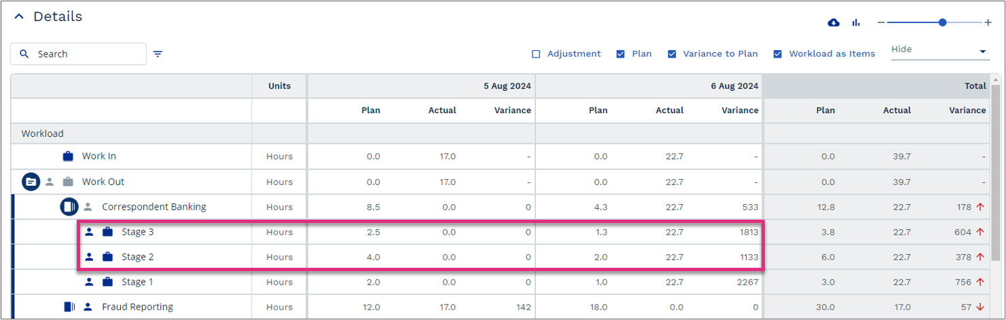The height and width of the screenshot is (320, 1006).
Task: Click the person icon on Stage 3 row
Action: [89, 232]
